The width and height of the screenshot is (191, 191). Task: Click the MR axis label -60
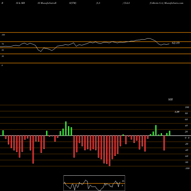click(186, 156)
